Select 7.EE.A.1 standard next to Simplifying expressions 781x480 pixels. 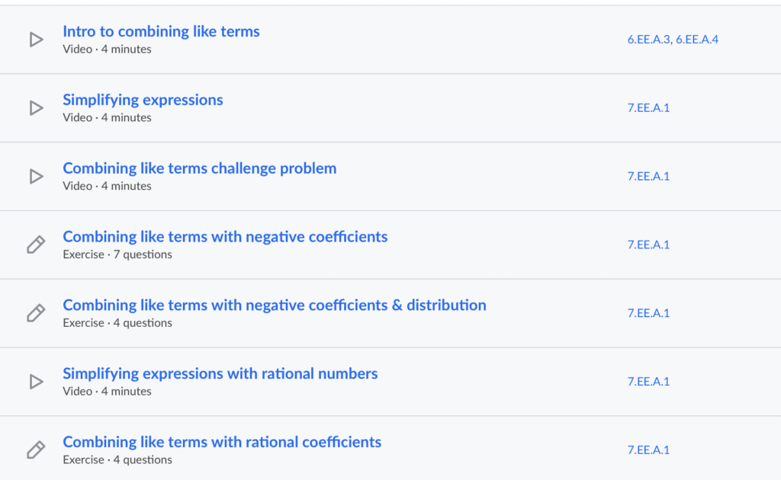point(648,108)
